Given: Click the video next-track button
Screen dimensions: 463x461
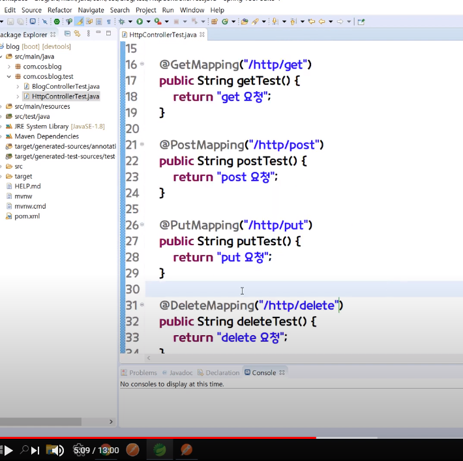Looking at the screenshot, I should coord(35,451).
